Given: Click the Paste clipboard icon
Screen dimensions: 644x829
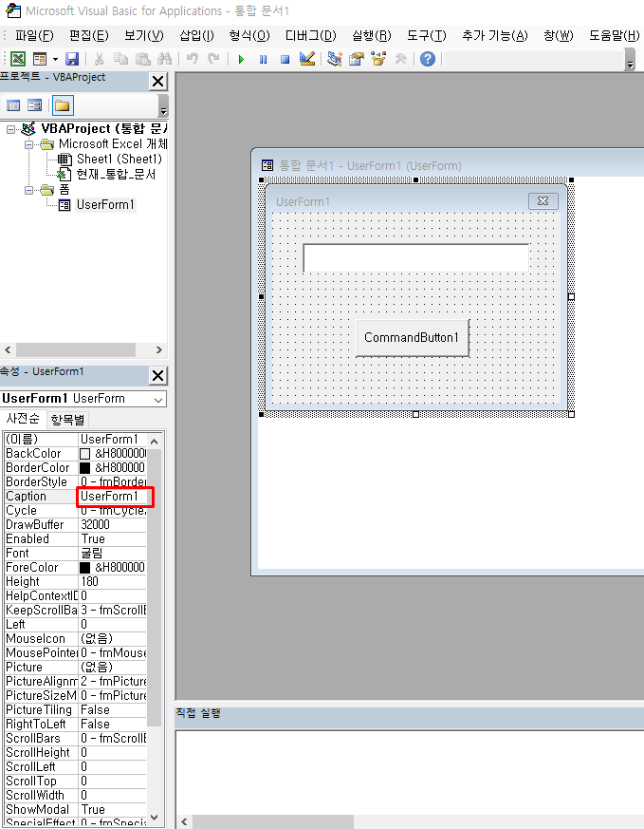Looking at the screenshot, I should [142, 59].
